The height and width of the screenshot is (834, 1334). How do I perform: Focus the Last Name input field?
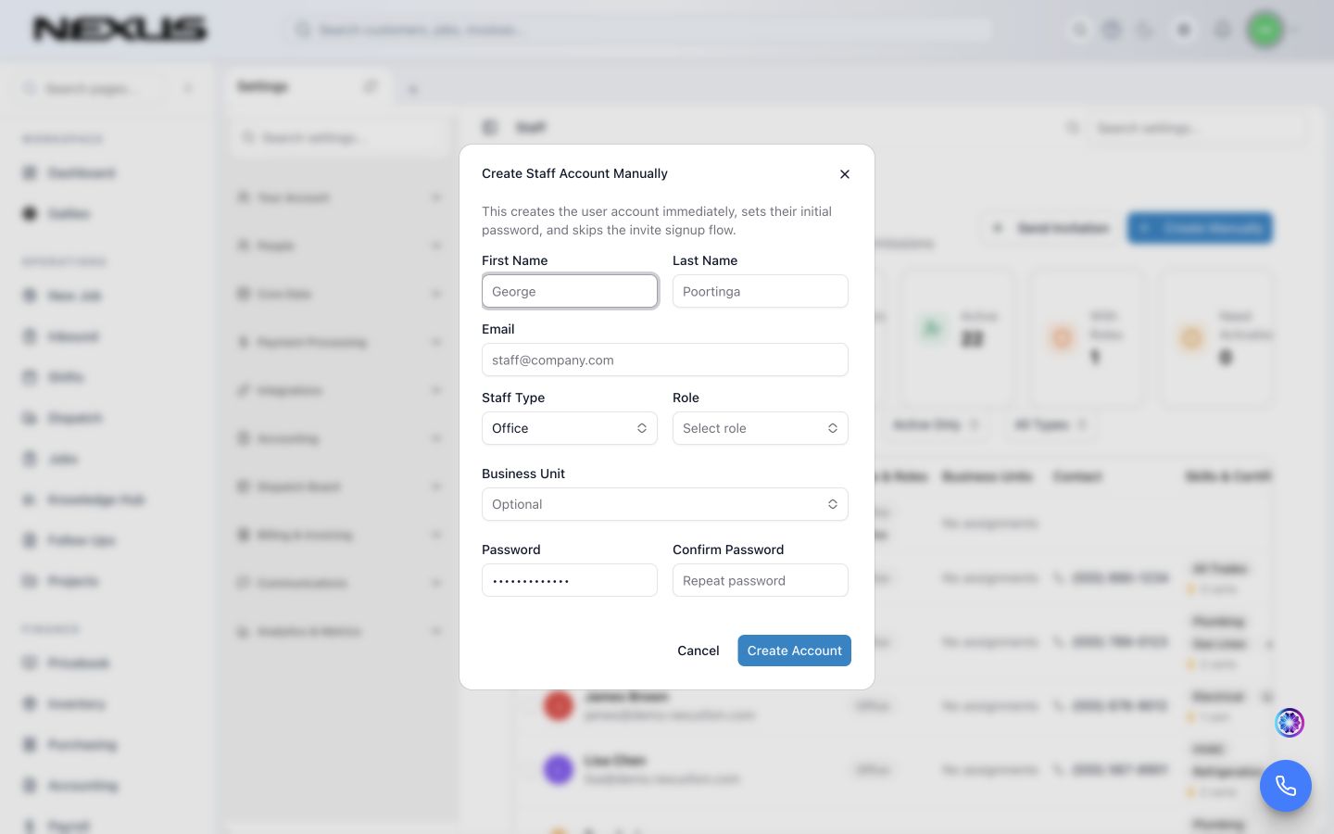coord(761,291)
